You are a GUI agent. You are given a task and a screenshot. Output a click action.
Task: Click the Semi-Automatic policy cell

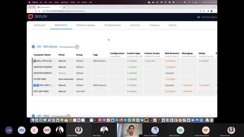66,79
